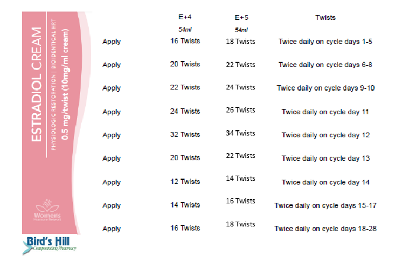Click the Bird's Hill Compounding Pharmacy logo
The height and width of the screenshot is (276, 416).
(x=49, y=245)
